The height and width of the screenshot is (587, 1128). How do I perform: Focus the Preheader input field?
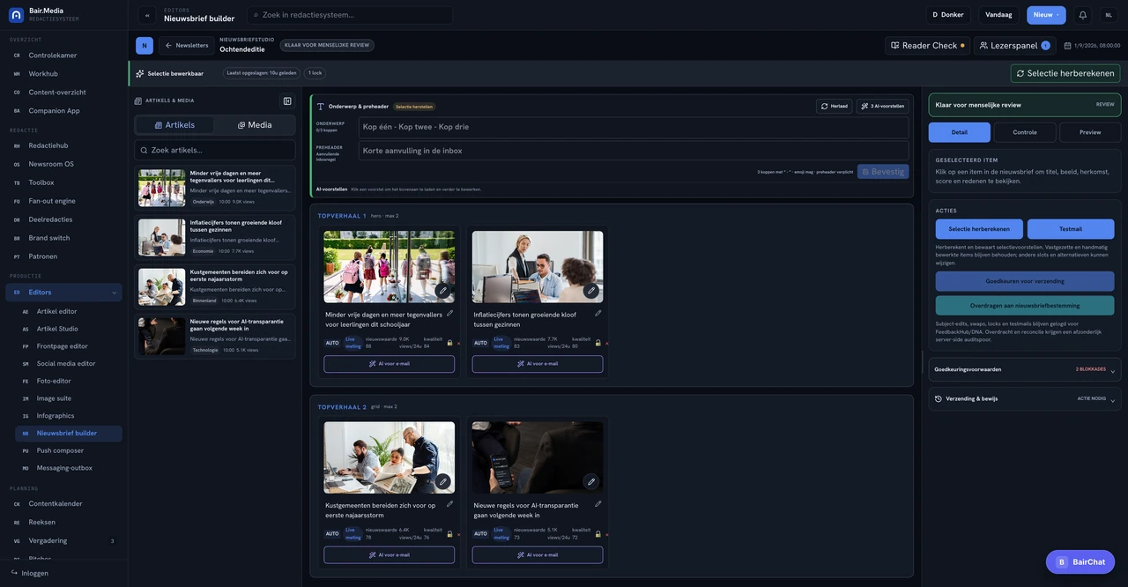[634, 151]
